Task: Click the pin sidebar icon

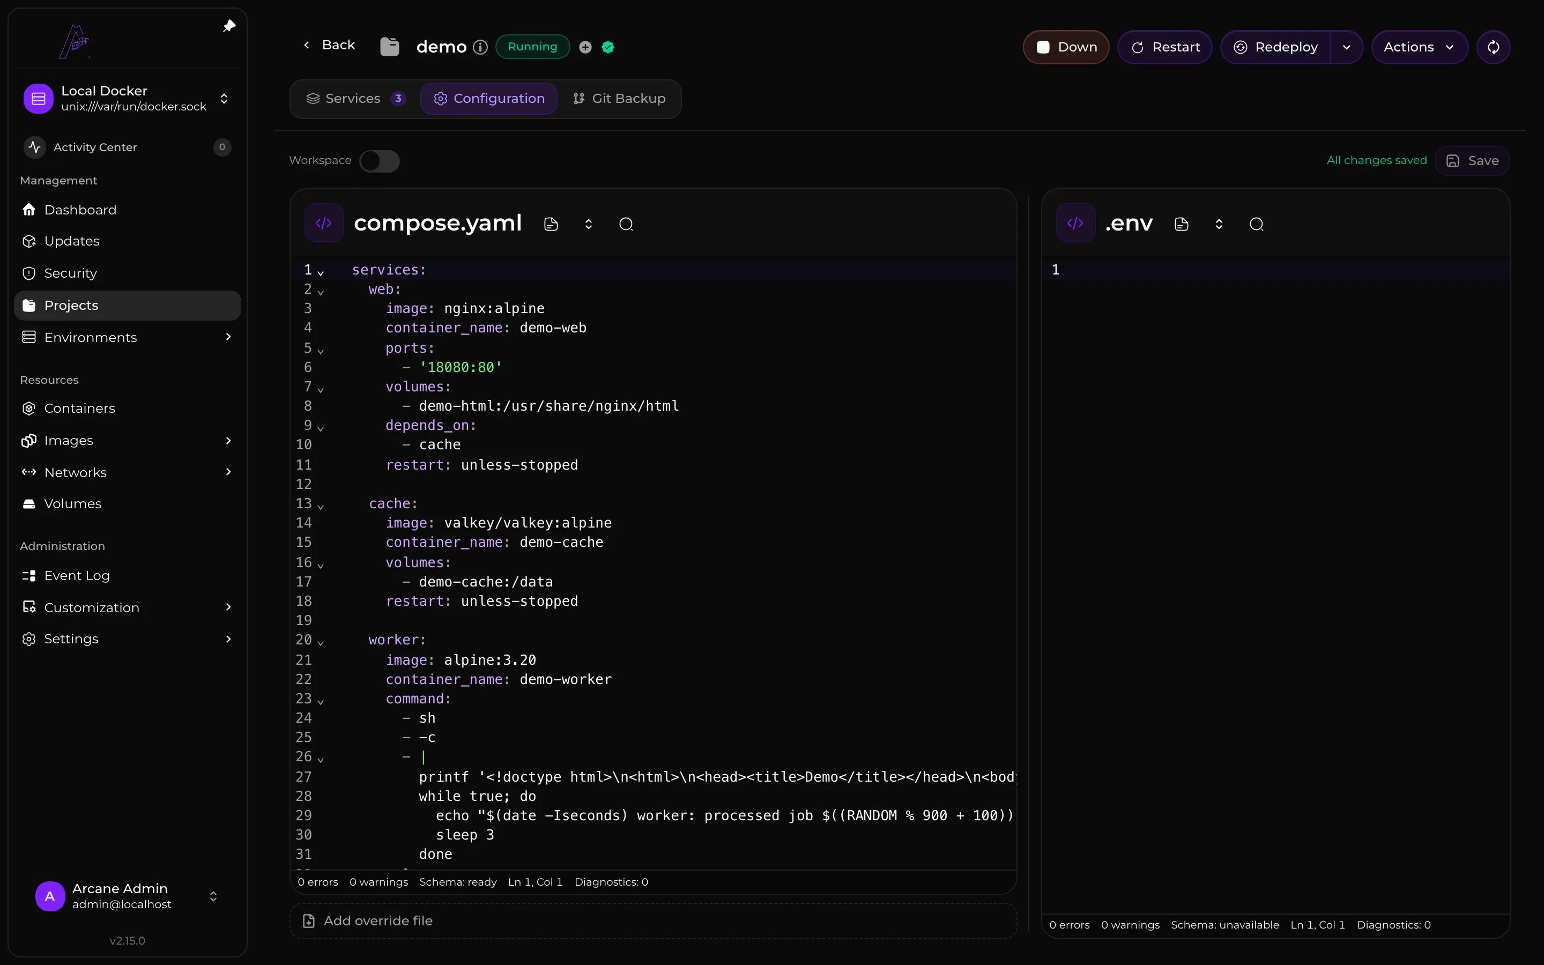Action: click(229, 26)
